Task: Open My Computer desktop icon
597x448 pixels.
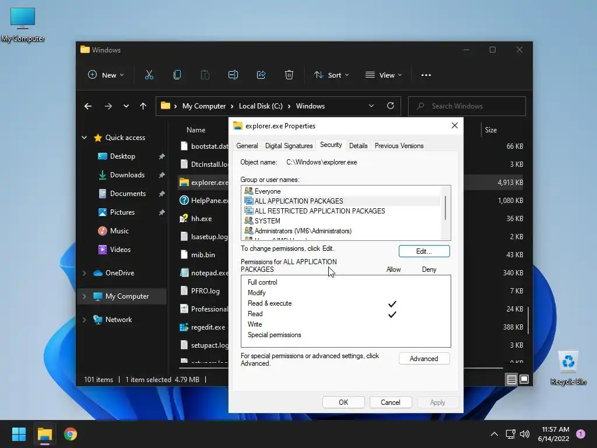Action: click(x=23, y=24)
